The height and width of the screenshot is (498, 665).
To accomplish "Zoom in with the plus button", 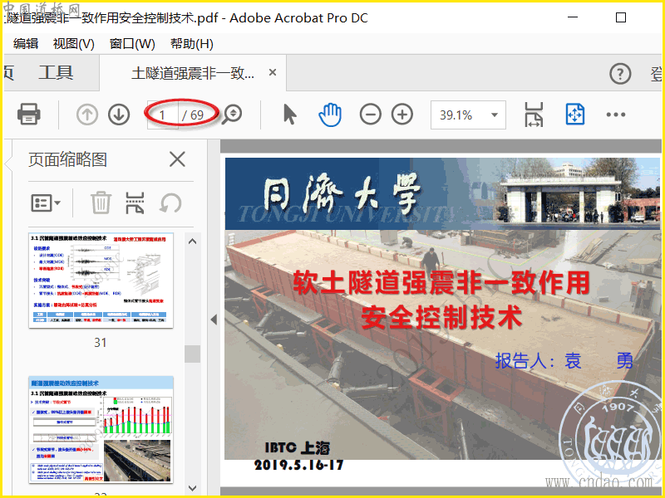I will [x=402, y=115].
